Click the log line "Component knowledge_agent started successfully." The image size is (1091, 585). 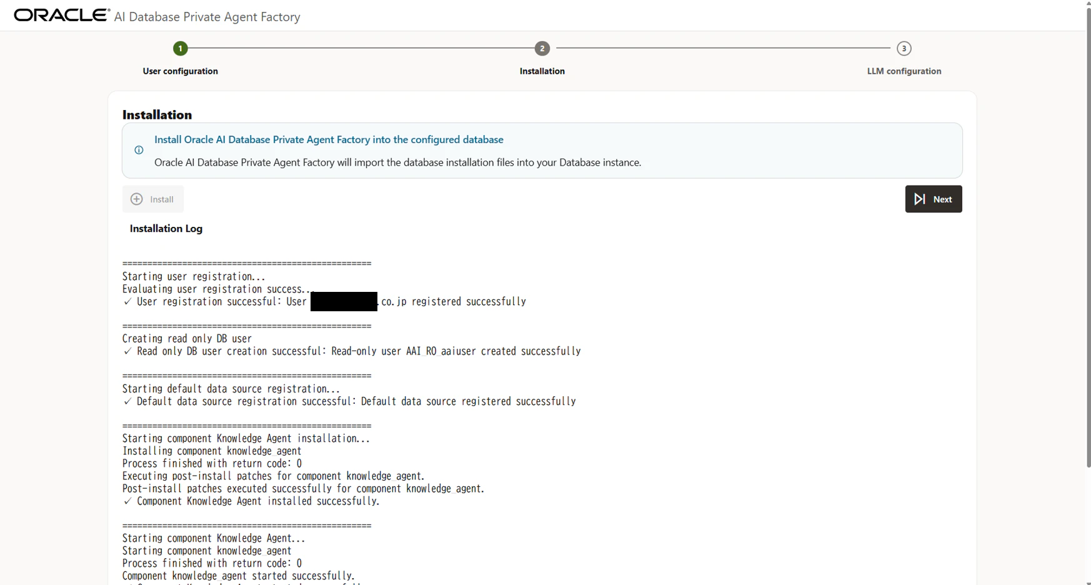point(239,576)
